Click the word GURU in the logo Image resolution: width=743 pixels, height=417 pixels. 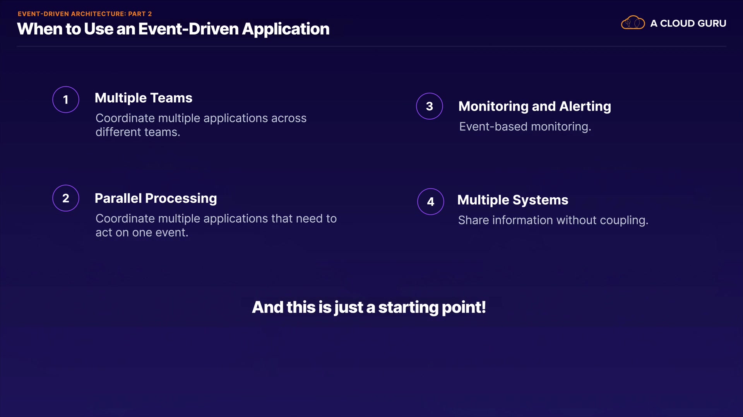[712, 24]
